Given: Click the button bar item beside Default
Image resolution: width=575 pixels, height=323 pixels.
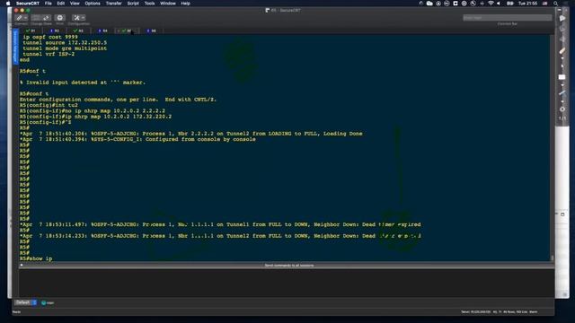Looking at the screenshot, I should pyautogui.click(x=48, y=303).
